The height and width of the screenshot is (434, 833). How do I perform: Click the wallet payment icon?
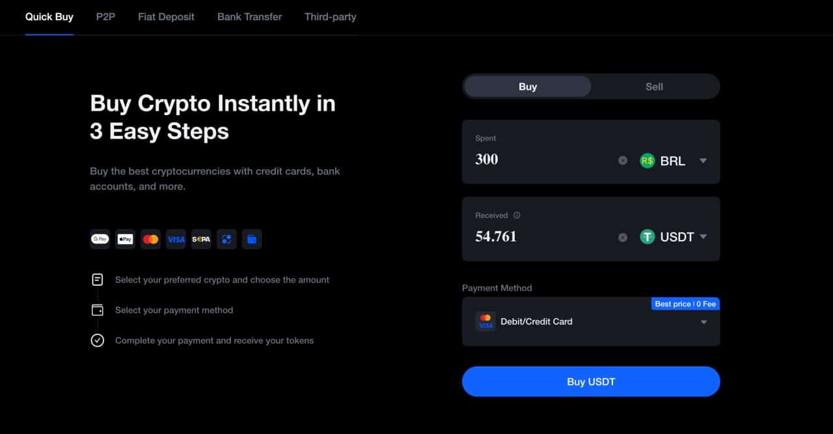[x=252, y=239]
